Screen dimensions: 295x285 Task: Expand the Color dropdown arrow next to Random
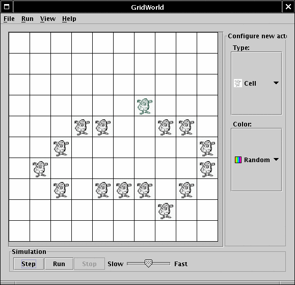[276, 160]
